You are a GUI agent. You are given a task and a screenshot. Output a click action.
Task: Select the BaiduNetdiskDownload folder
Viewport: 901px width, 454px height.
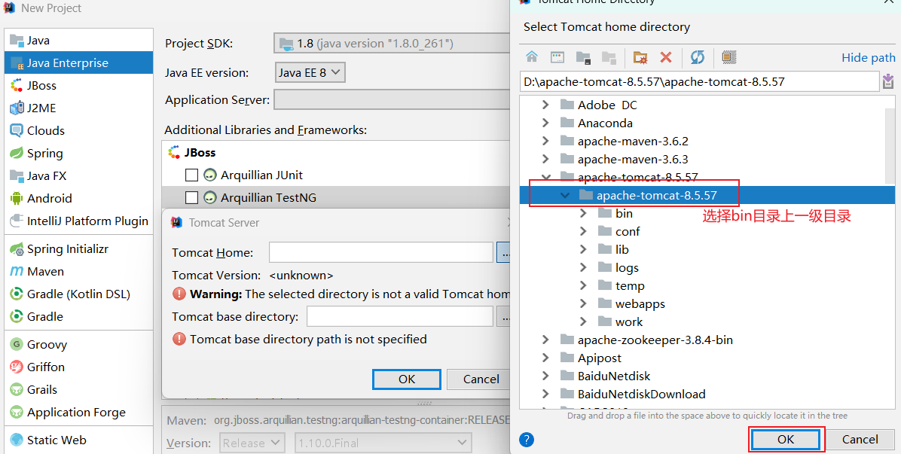tap(641, 395)
